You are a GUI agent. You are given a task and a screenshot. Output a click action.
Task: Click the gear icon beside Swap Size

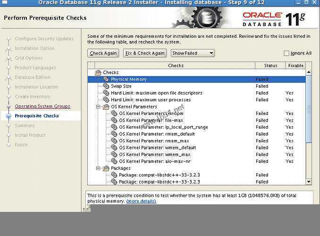[x=106, y=86]
